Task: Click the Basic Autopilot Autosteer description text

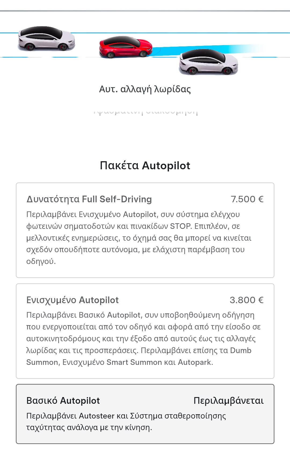Action: pos(126,421)
